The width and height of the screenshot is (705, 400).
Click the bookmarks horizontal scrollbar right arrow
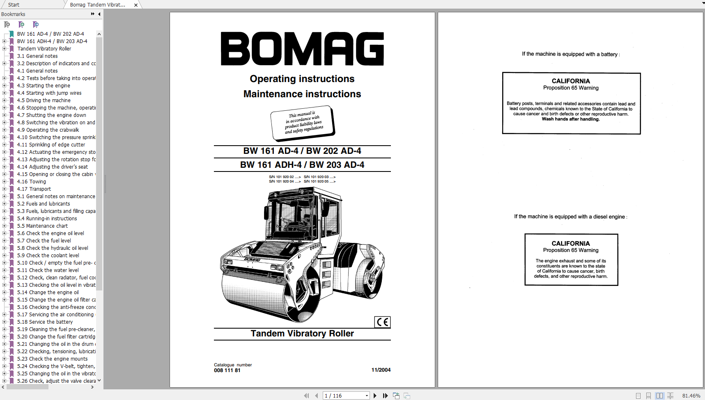click(x=92, y=387)
